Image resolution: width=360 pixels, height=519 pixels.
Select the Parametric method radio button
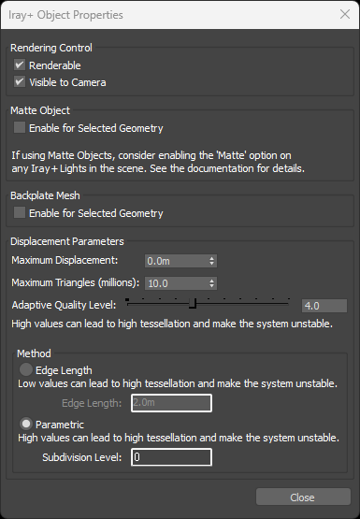tap(26, 424)
